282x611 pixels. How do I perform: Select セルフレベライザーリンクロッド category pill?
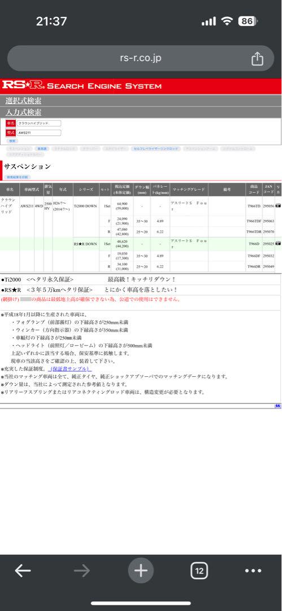(x=156, y=149)
